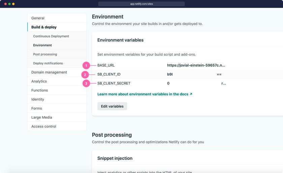Follow the environment variables docs link
This screenshot has height=173, width=283.
click(145, 94)
